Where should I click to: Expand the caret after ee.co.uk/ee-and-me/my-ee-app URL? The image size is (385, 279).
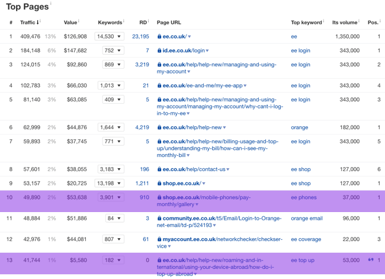point(245,86)
